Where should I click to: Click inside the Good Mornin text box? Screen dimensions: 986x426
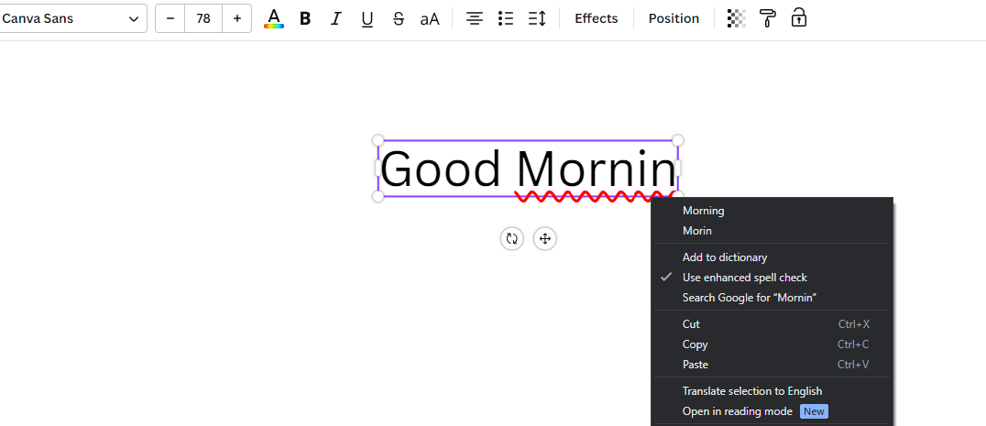point(528,169)
